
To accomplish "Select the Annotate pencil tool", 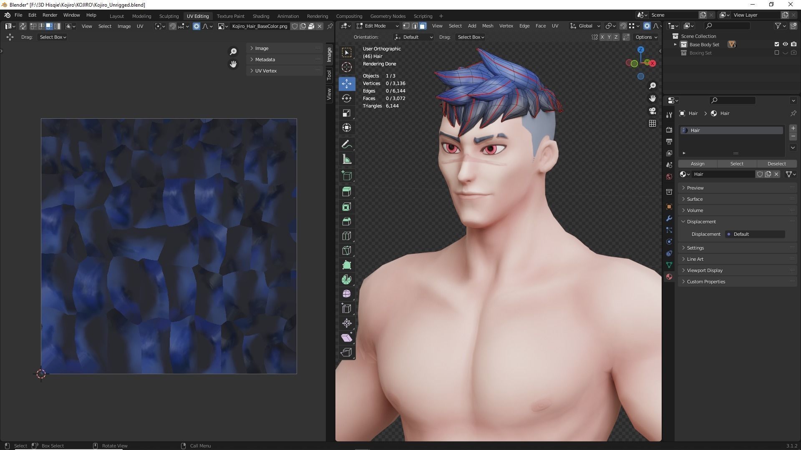I will pos(347,145).
